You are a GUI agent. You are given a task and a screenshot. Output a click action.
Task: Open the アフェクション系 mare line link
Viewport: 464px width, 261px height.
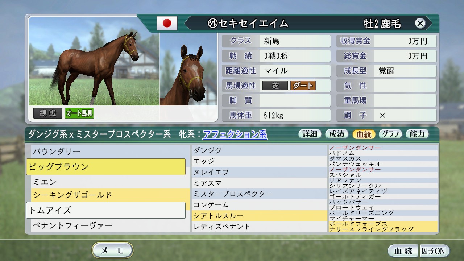click(x=235, y=134)
